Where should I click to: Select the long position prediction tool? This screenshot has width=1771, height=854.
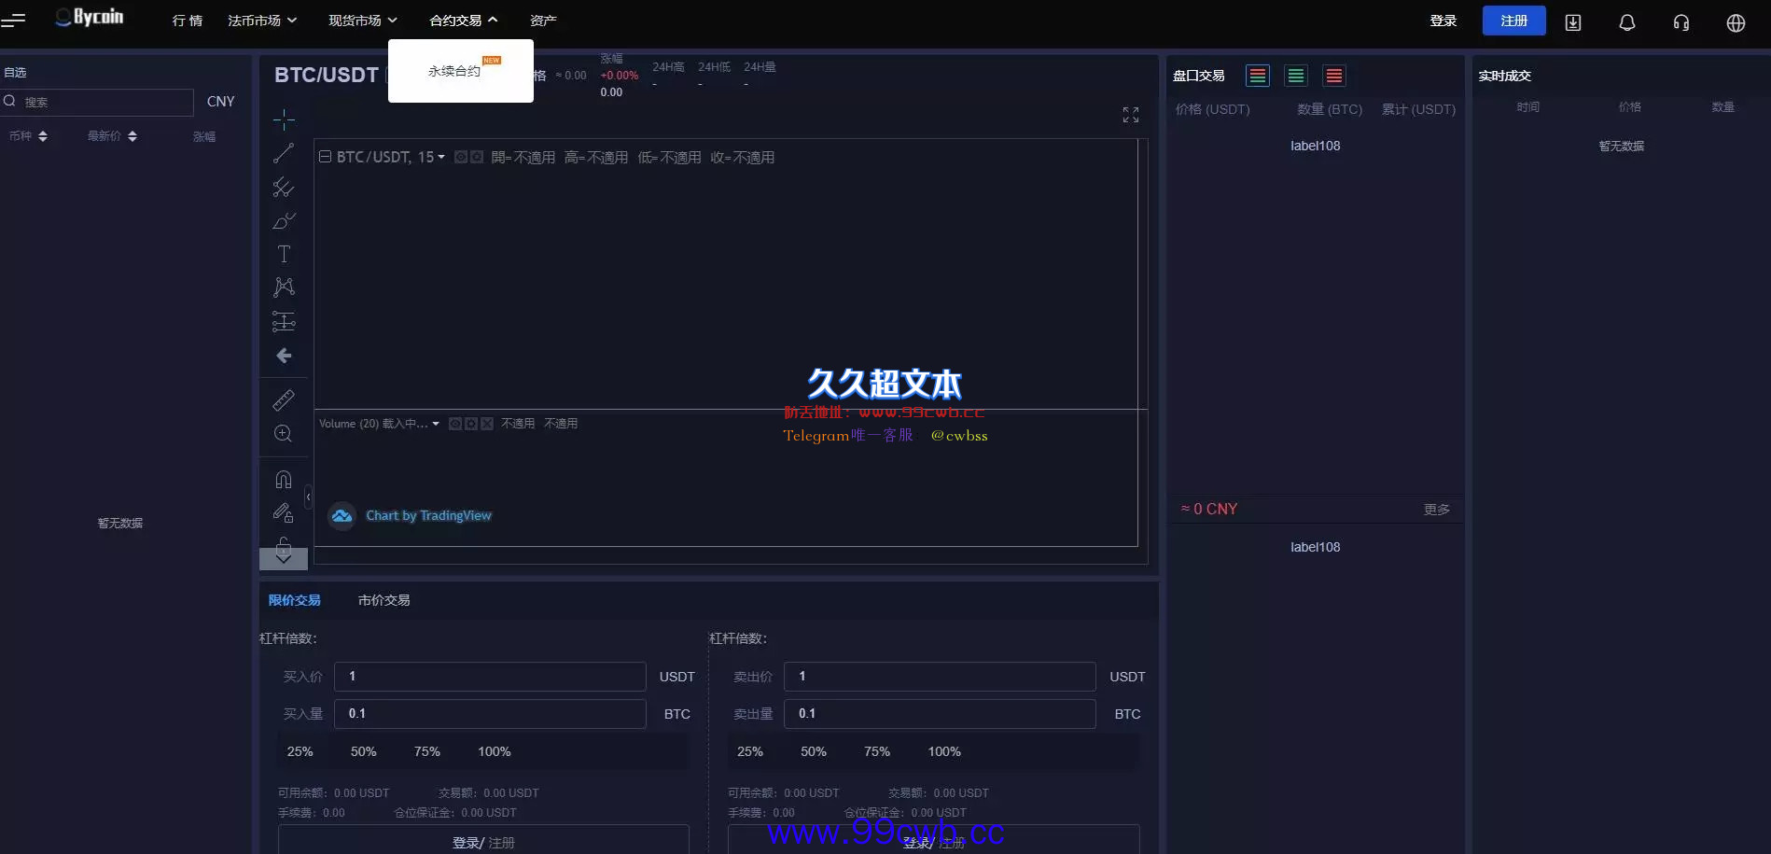coord(284,322)
